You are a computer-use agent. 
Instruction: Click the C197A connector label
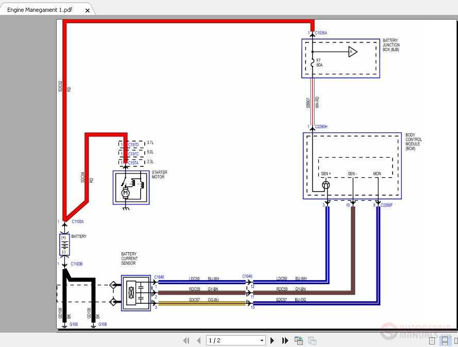click(x=133, y=163)
